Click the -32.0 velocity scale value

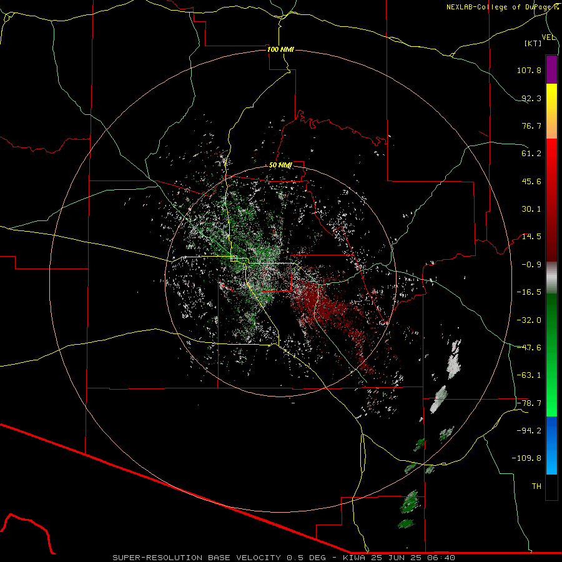pyautogui.click(x=529, y=320)
